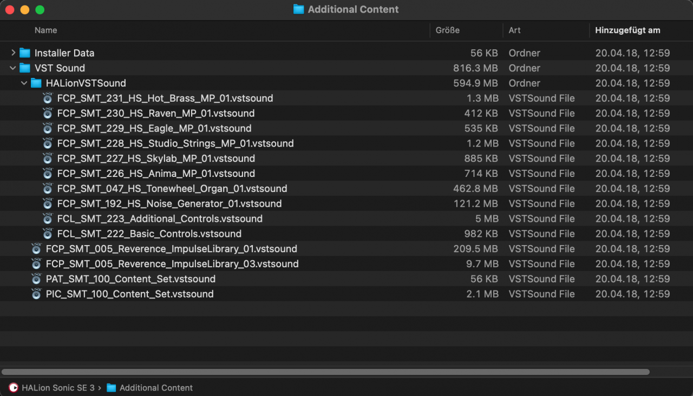693x396 pixels.
Task: Click the Additional_Controls vstsound file icon
Action: (48, 219)
